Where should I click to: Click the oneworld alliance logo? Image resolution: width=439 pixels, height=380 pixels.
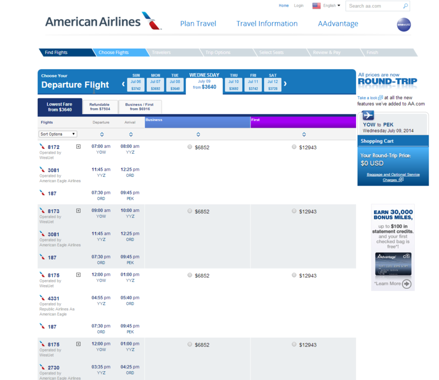coord(403,24)
